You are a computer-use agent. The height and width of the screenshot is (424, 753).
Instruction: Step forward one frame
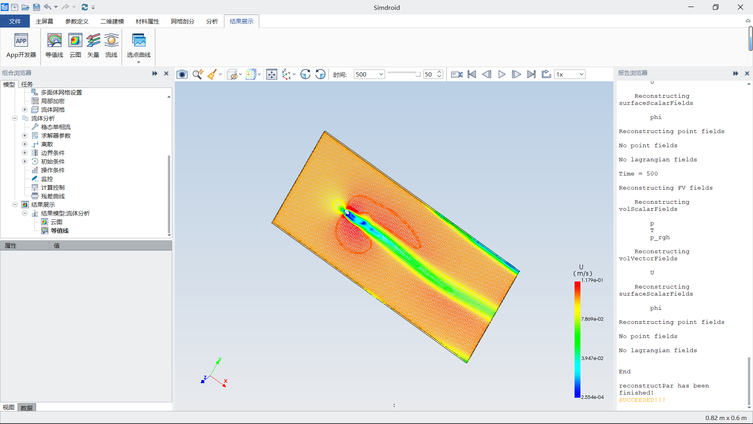[517, 74]
